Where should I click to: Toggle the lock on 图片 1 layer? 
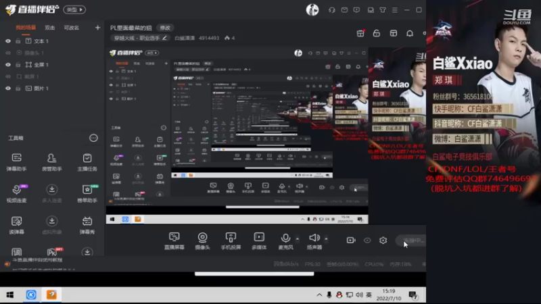tap(18, 88)
